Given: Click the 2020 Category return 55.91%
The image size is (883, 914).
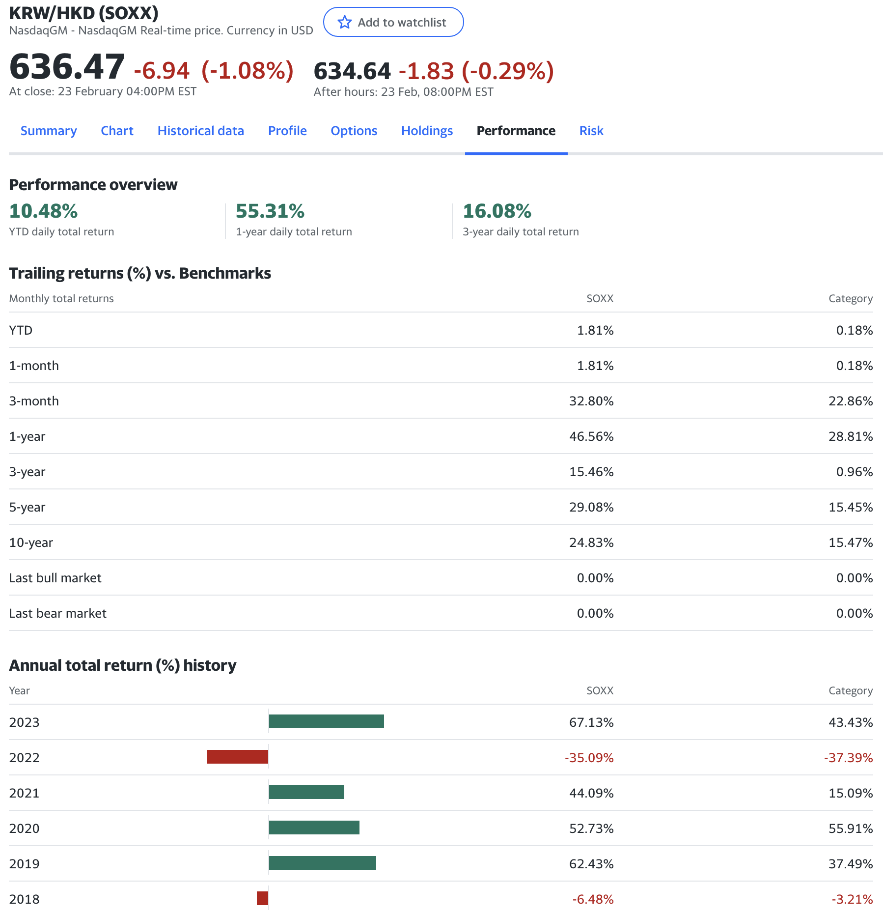Looking at the screenshot, I should point(851,828).
